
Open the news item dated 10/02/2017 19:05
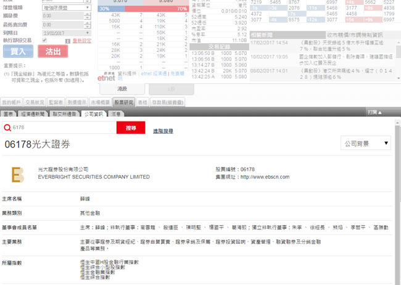pos(323,60)
